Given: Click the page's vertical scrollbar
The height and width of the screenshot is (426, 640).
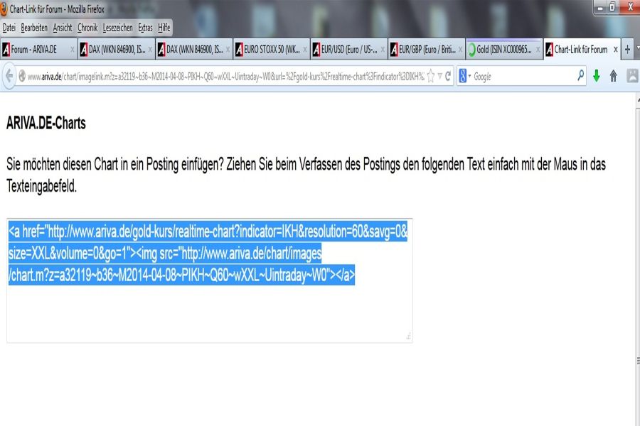Looking at the screenshot, I should click(638, 261).
